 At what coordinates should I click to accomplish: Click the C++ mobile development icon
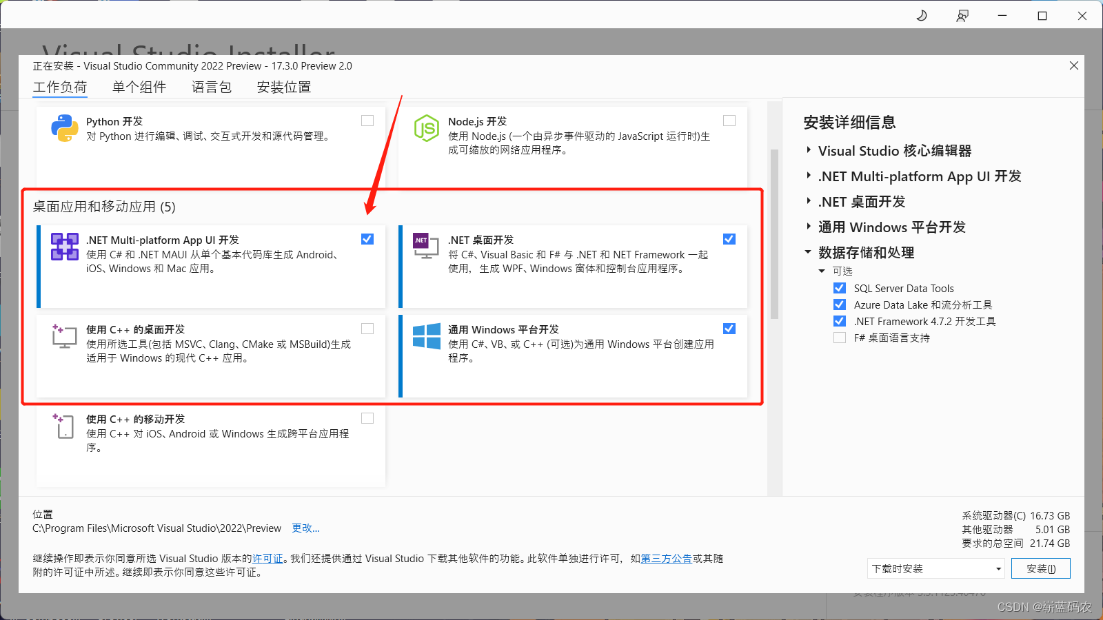63,426
